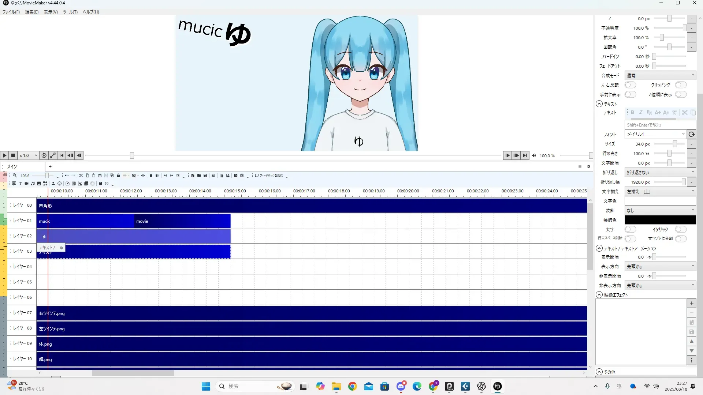Open the 編集(E) menu

point(31,12)
